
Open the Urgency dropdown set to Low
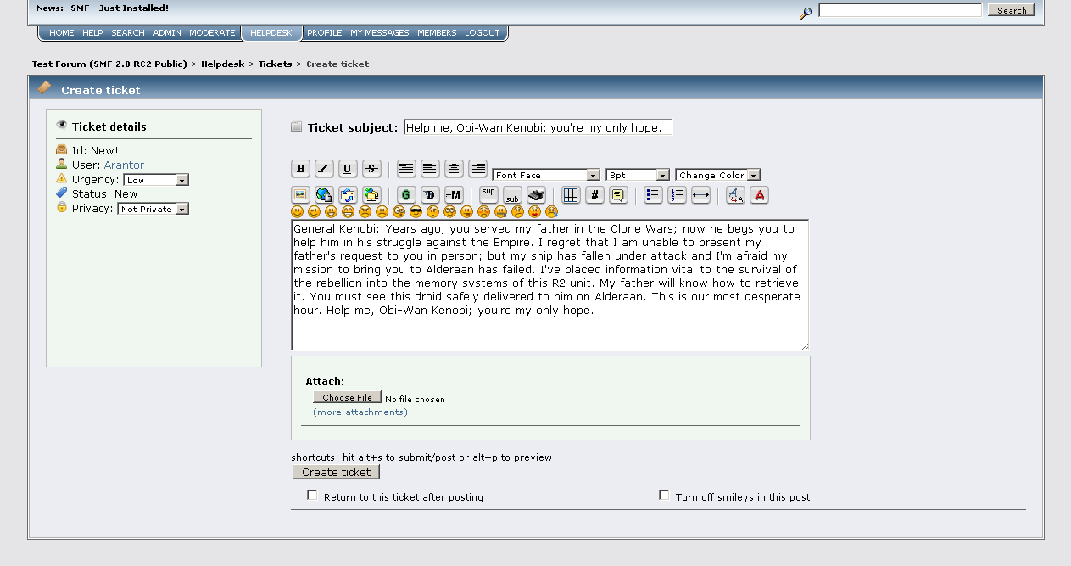pos(156,180)
